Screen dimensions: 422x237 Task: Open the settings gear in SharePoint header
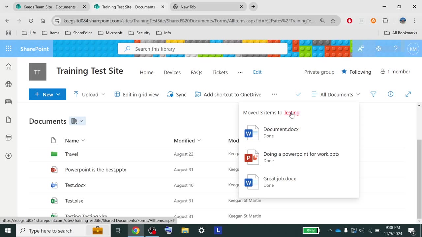point(378,49)
